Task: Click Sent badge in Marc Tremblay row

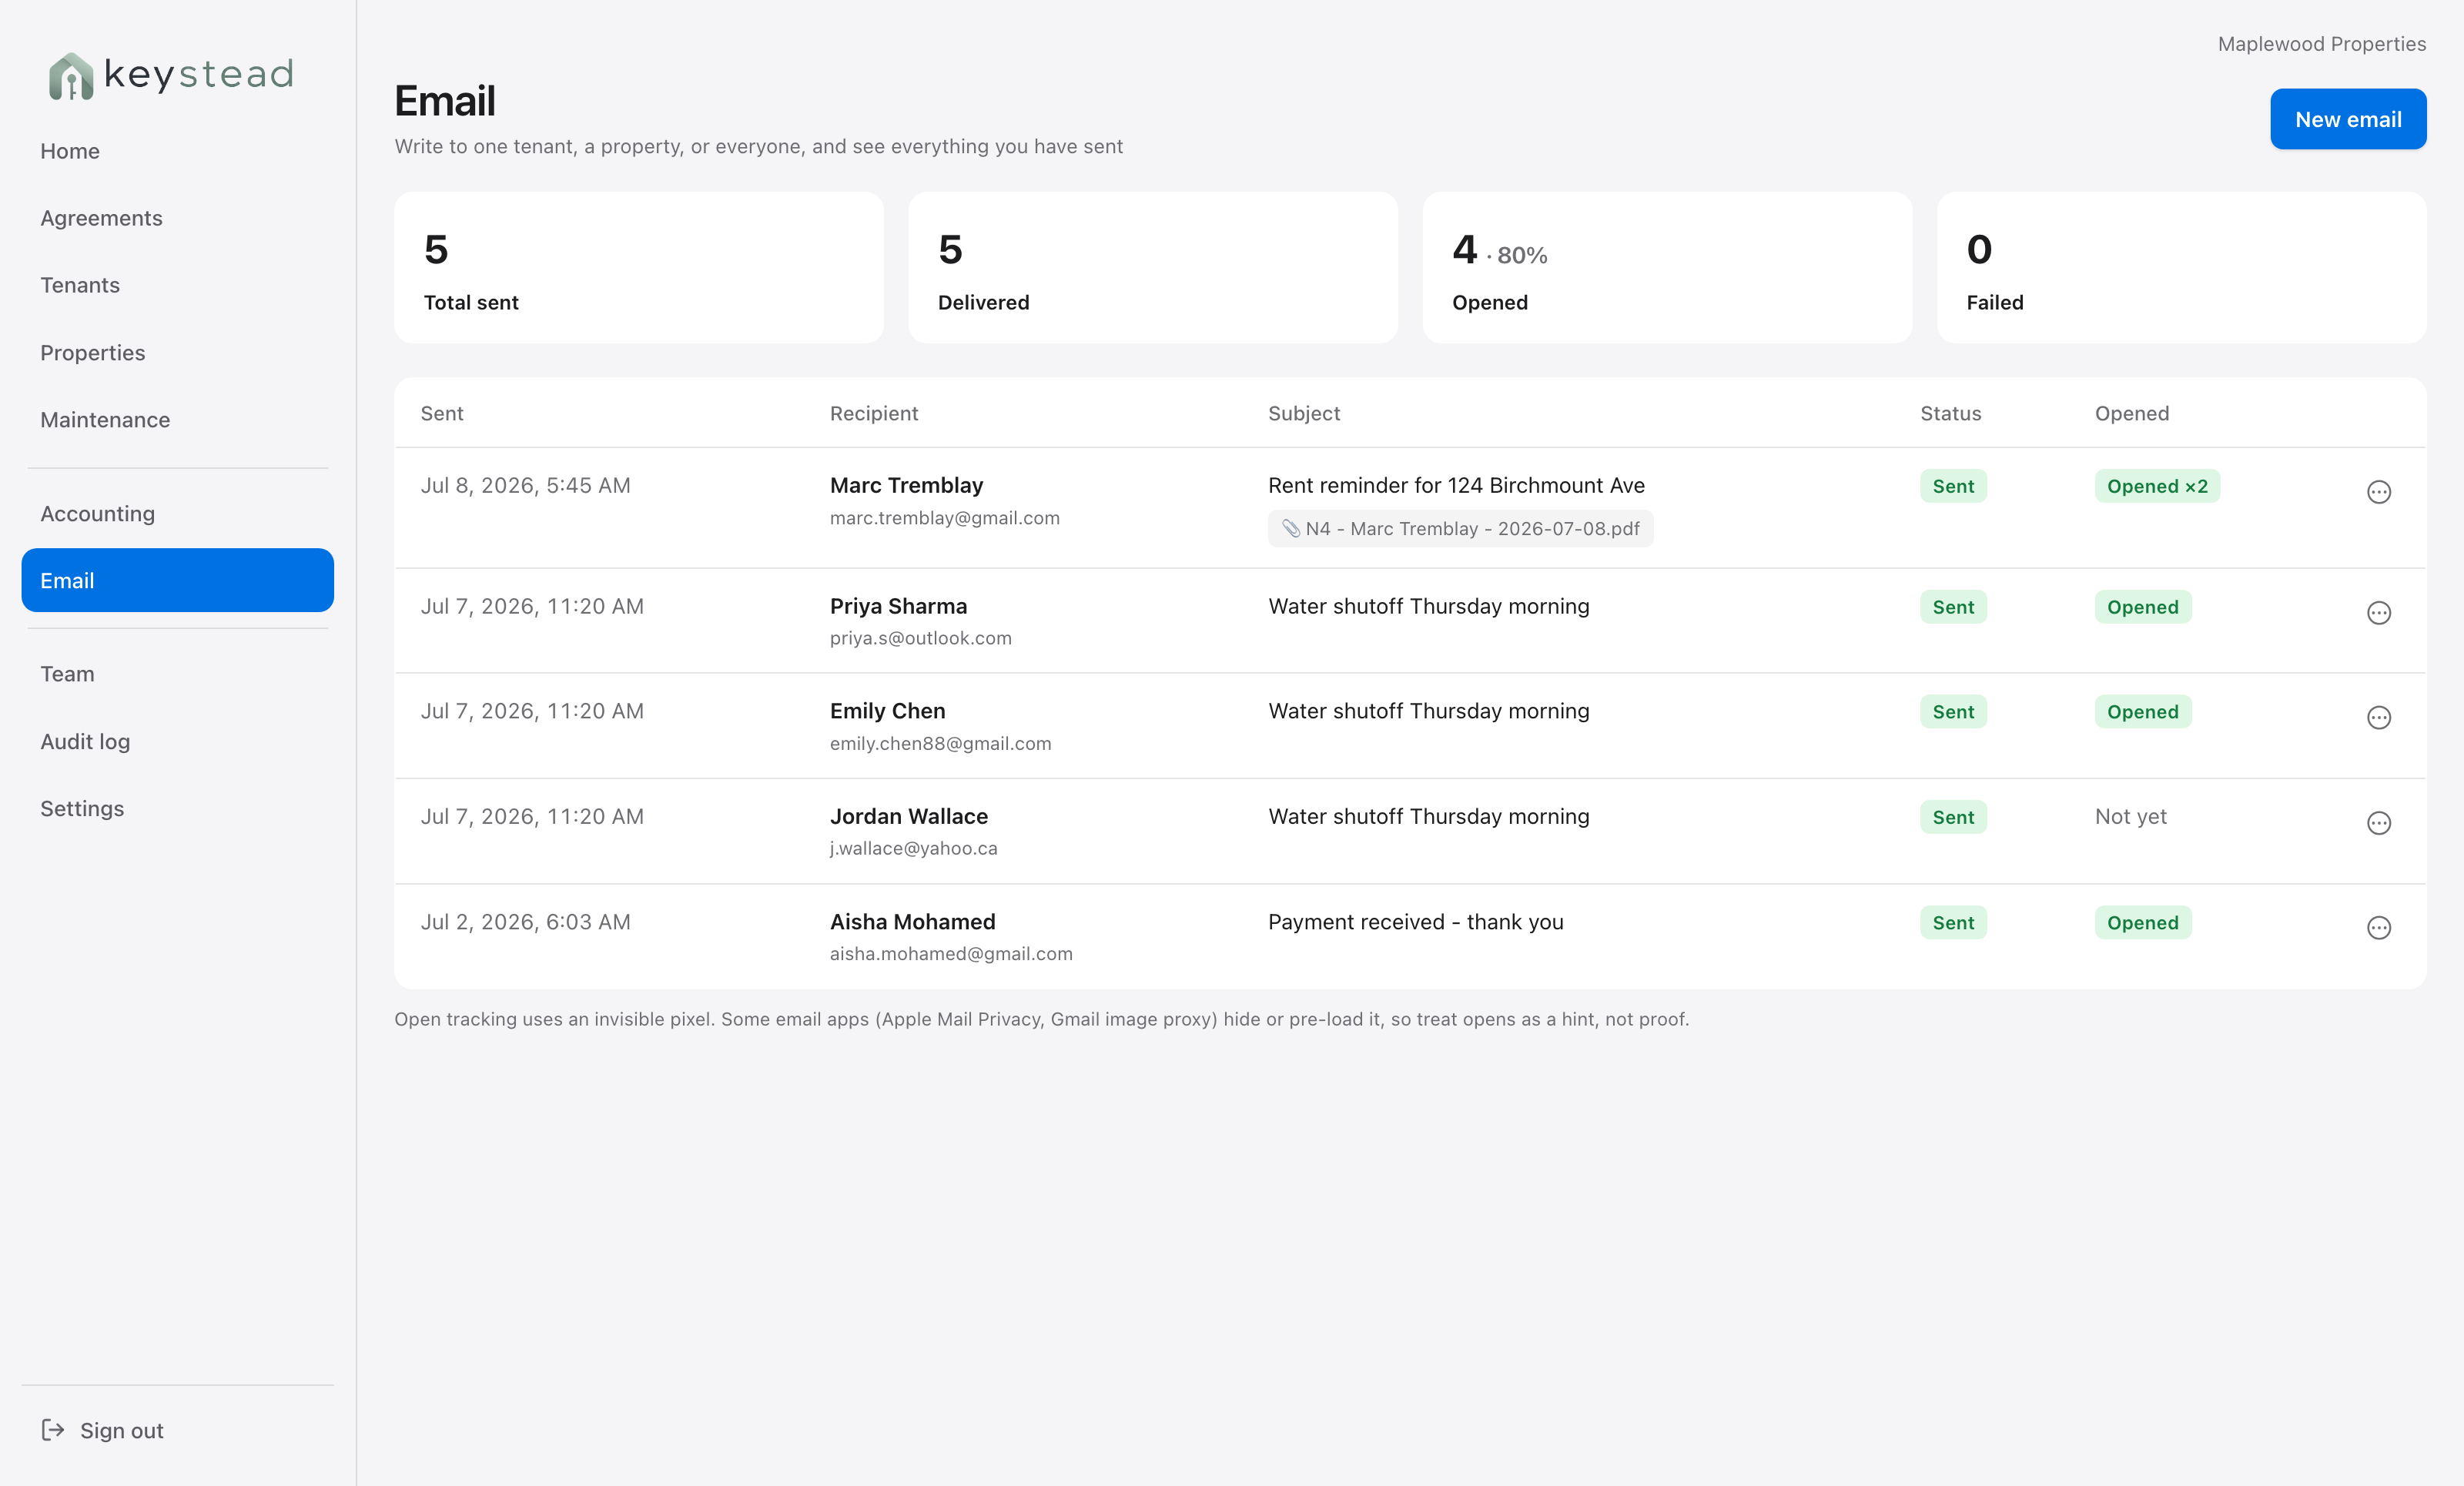Action: click(x=1953, y=486)
